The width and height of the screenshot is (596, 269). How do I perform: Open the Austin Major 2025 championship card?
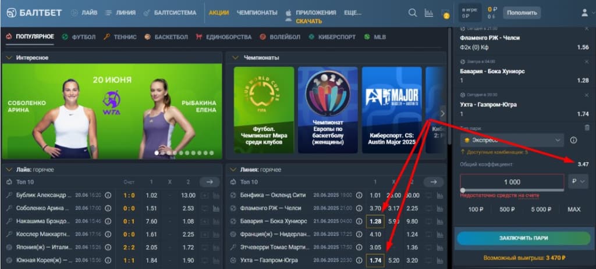coord(392,110)
